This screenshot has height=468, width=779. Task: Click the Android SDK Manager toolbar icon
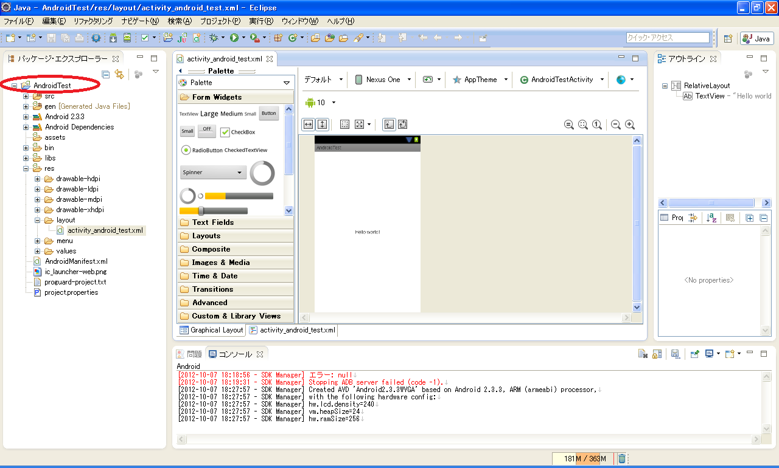pos(113,38)
